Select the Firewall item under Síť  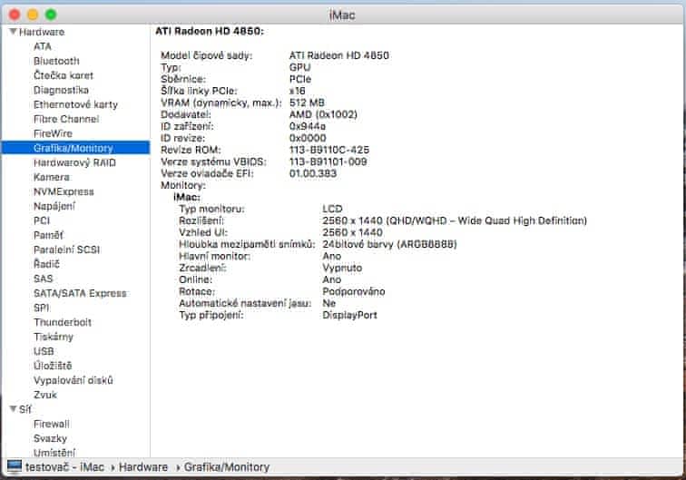pos(52,424)
